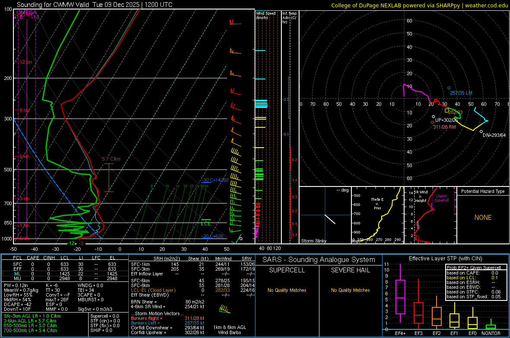Image resolution: width=510 pixels, height=338 pixels.
Task: Select the yellow based on LCL row
Action: (472, 278)
